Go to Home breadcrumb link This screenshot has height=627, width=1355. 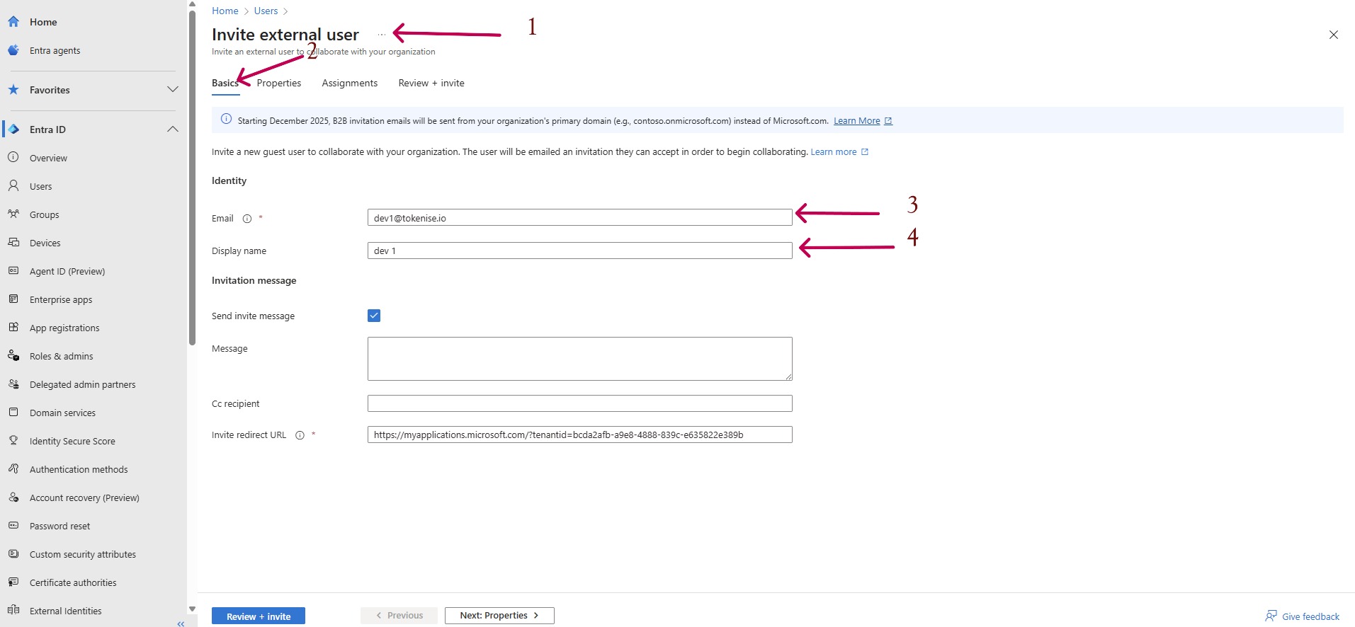[x=225, y=11]
